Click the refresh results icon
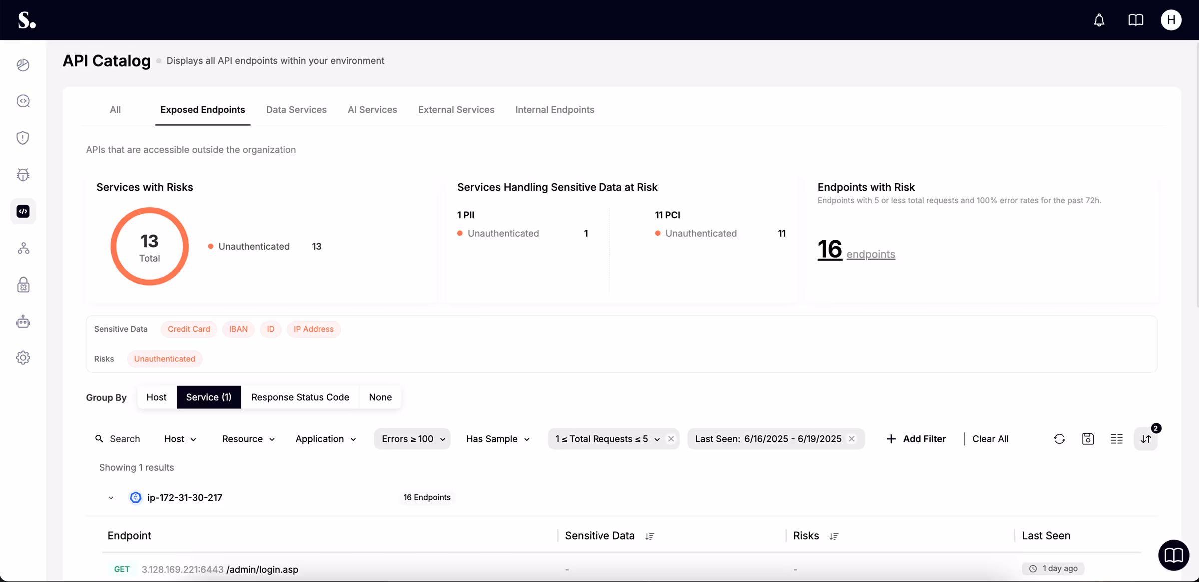1199x582 pixels. tap(1059, 439)
